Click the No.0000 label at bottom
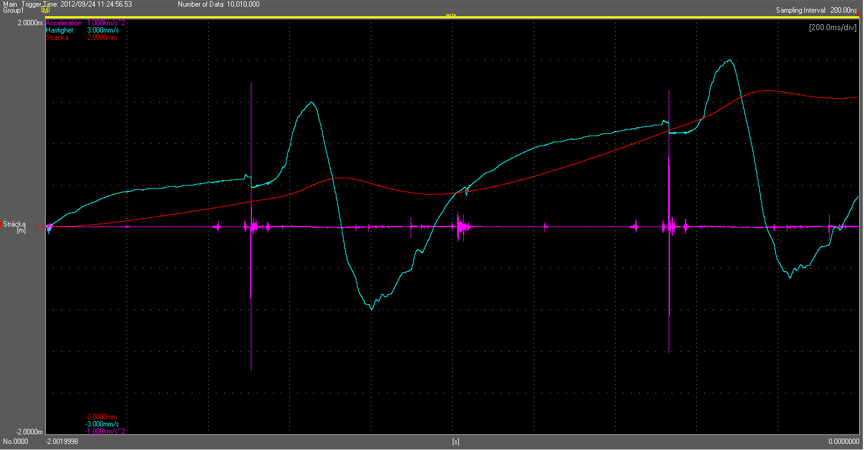Screen dimensions: 864x450 point(15,442)
